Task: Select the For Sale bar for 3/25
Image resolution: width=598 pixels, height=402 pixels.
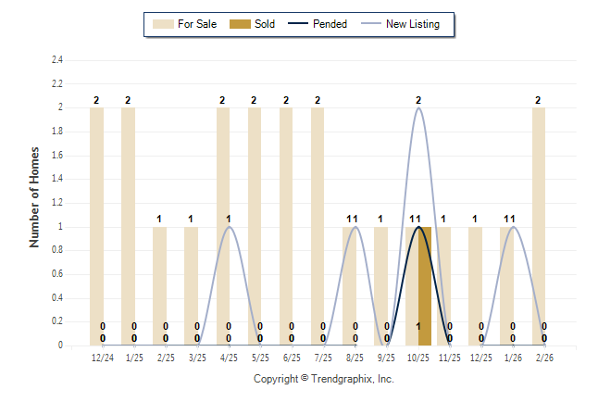Action: (191, 285)
